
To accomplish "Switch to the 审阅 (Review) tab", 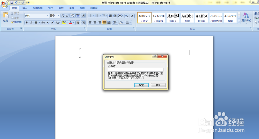I will 72,8.
